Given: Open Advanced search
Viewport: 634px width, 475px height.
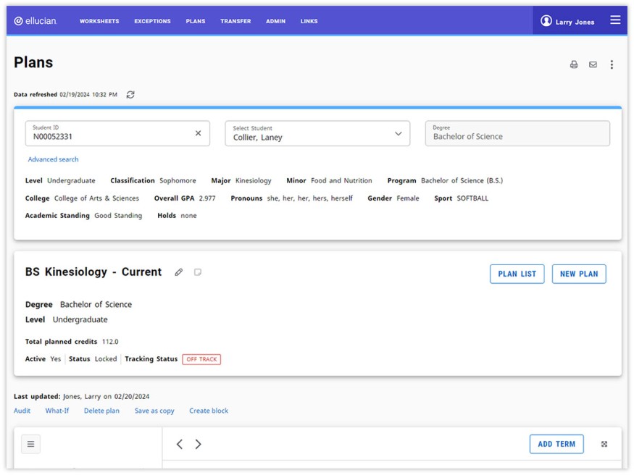Looking at the screenshot, I should tap(53, 159).
